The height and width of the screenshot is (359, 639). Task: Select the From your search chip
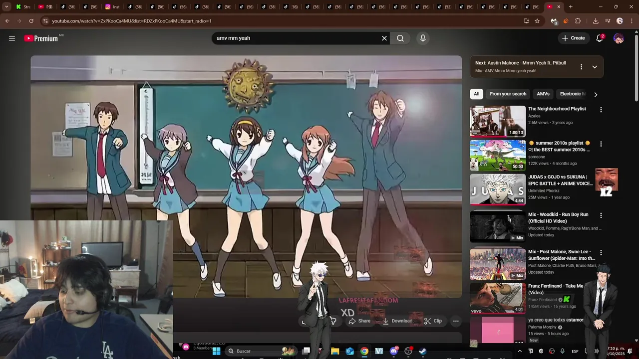(x=508, y=94)
